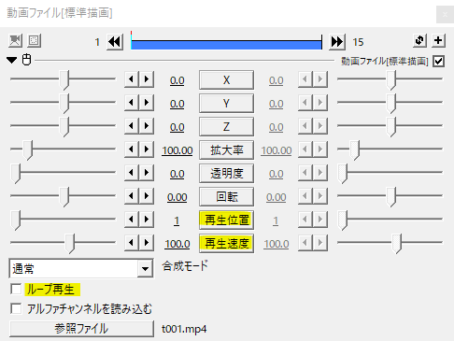Image resolution: width=454 pixels, height=341 pixels.
Task: Open the 合成モード dropdown showing 通常
Action: point(81,268)
